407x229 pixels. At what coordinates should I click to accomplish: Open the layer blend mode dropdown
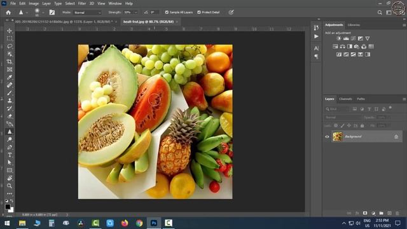pyautogui.click(x=343, y=117)
